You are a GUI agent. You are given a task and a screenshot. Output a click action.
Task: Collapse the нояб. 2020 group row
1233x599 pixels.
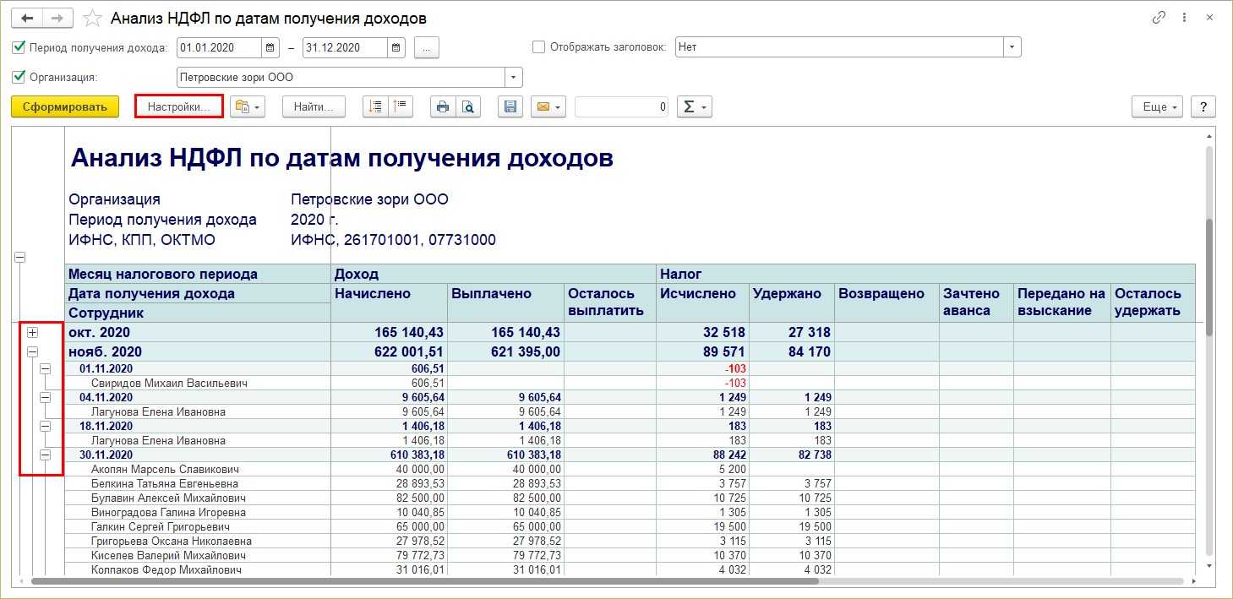(33, 351)
